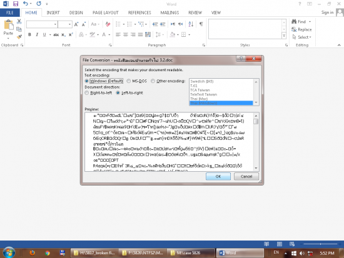Open the Font dialog launcher
Image resolution: width=344 pixels, height=258 pixels.
click(110, 45)
